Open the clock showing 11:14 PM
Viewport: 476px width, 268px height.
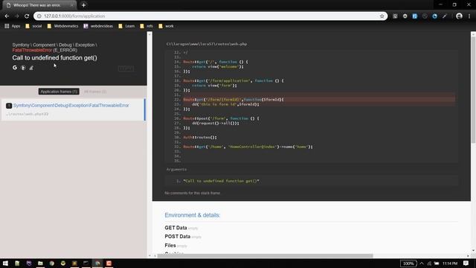(450, 264)
